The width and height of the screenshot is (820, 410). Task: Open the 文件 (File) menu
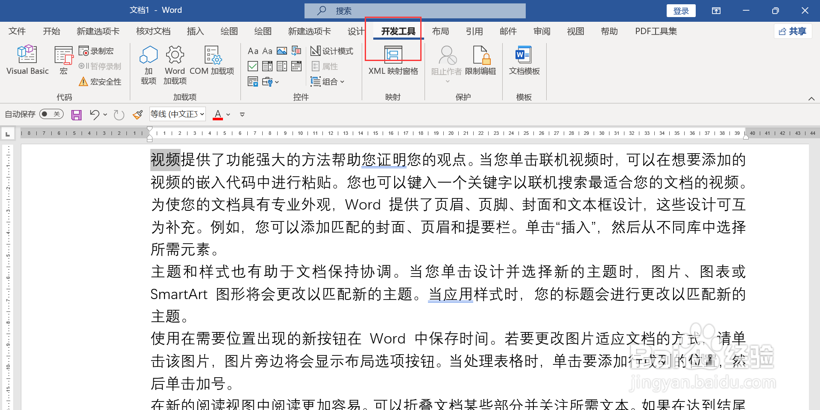tap(17, 31)
